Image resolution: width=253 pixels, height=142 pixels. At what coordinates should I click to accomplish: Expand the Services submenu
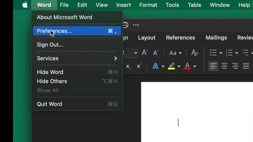click(77, 58)
